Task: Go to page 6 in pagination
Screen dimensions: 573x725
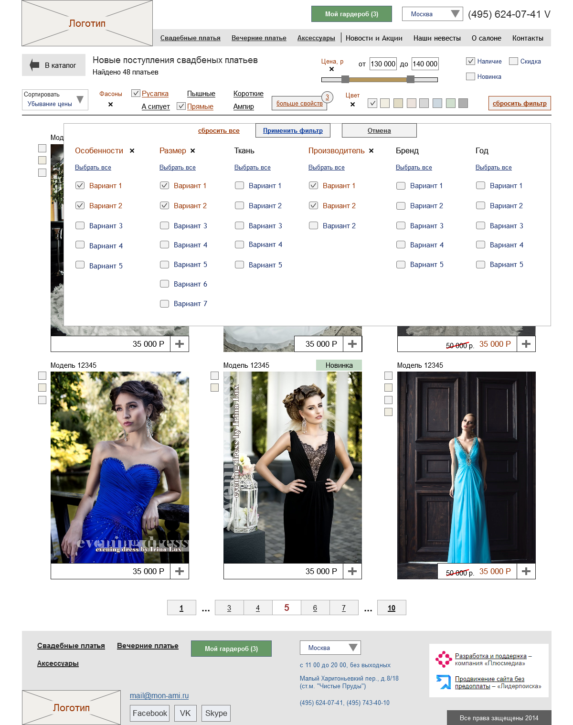Action: [315, 608]
